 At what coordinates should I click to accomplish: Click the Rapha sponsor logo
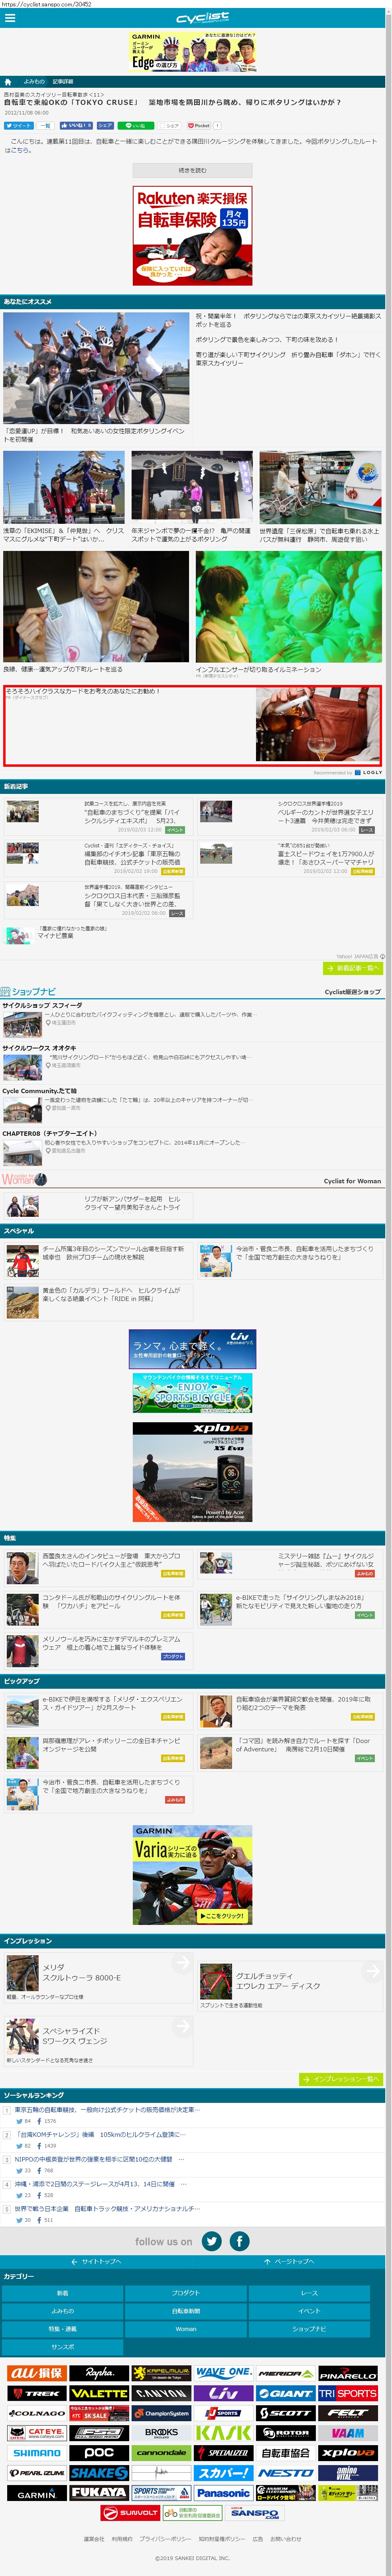[x=99, y=2373]
